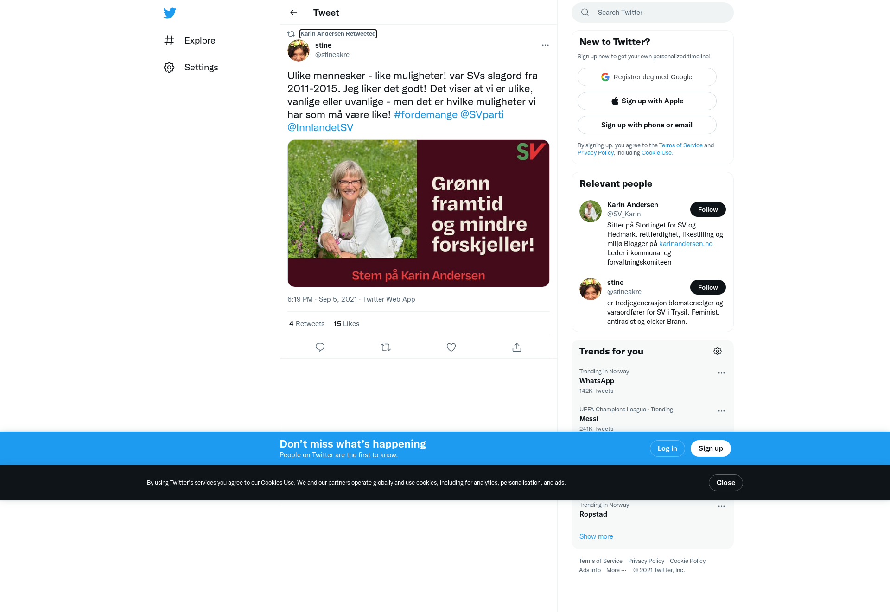Click the share tweet icon
Image resolution: width=890 pixels, height=612 pixels.
pyautogui.click(x=517, y=347)
